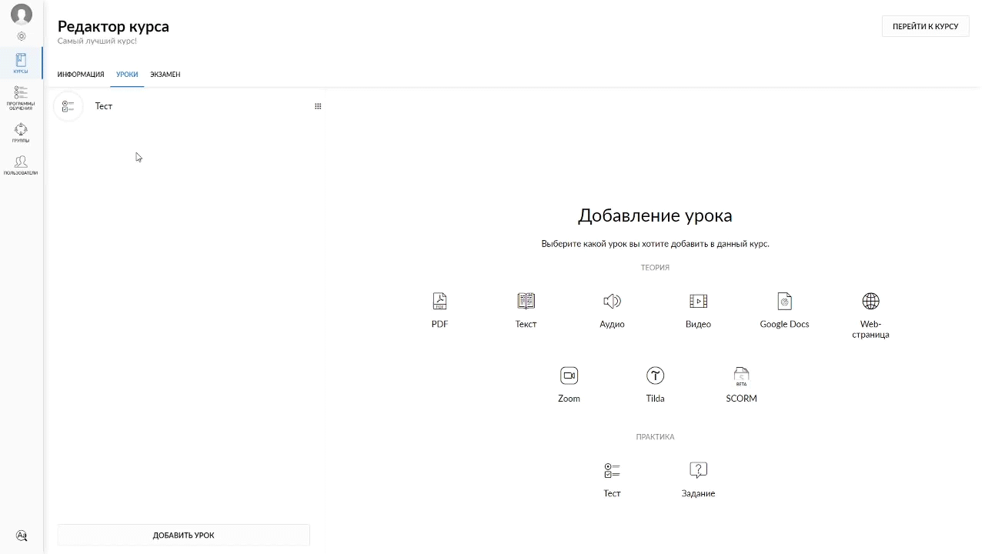
Task: Click the language Aa icon
Action: pyautogui.click(x=22, y=536)
